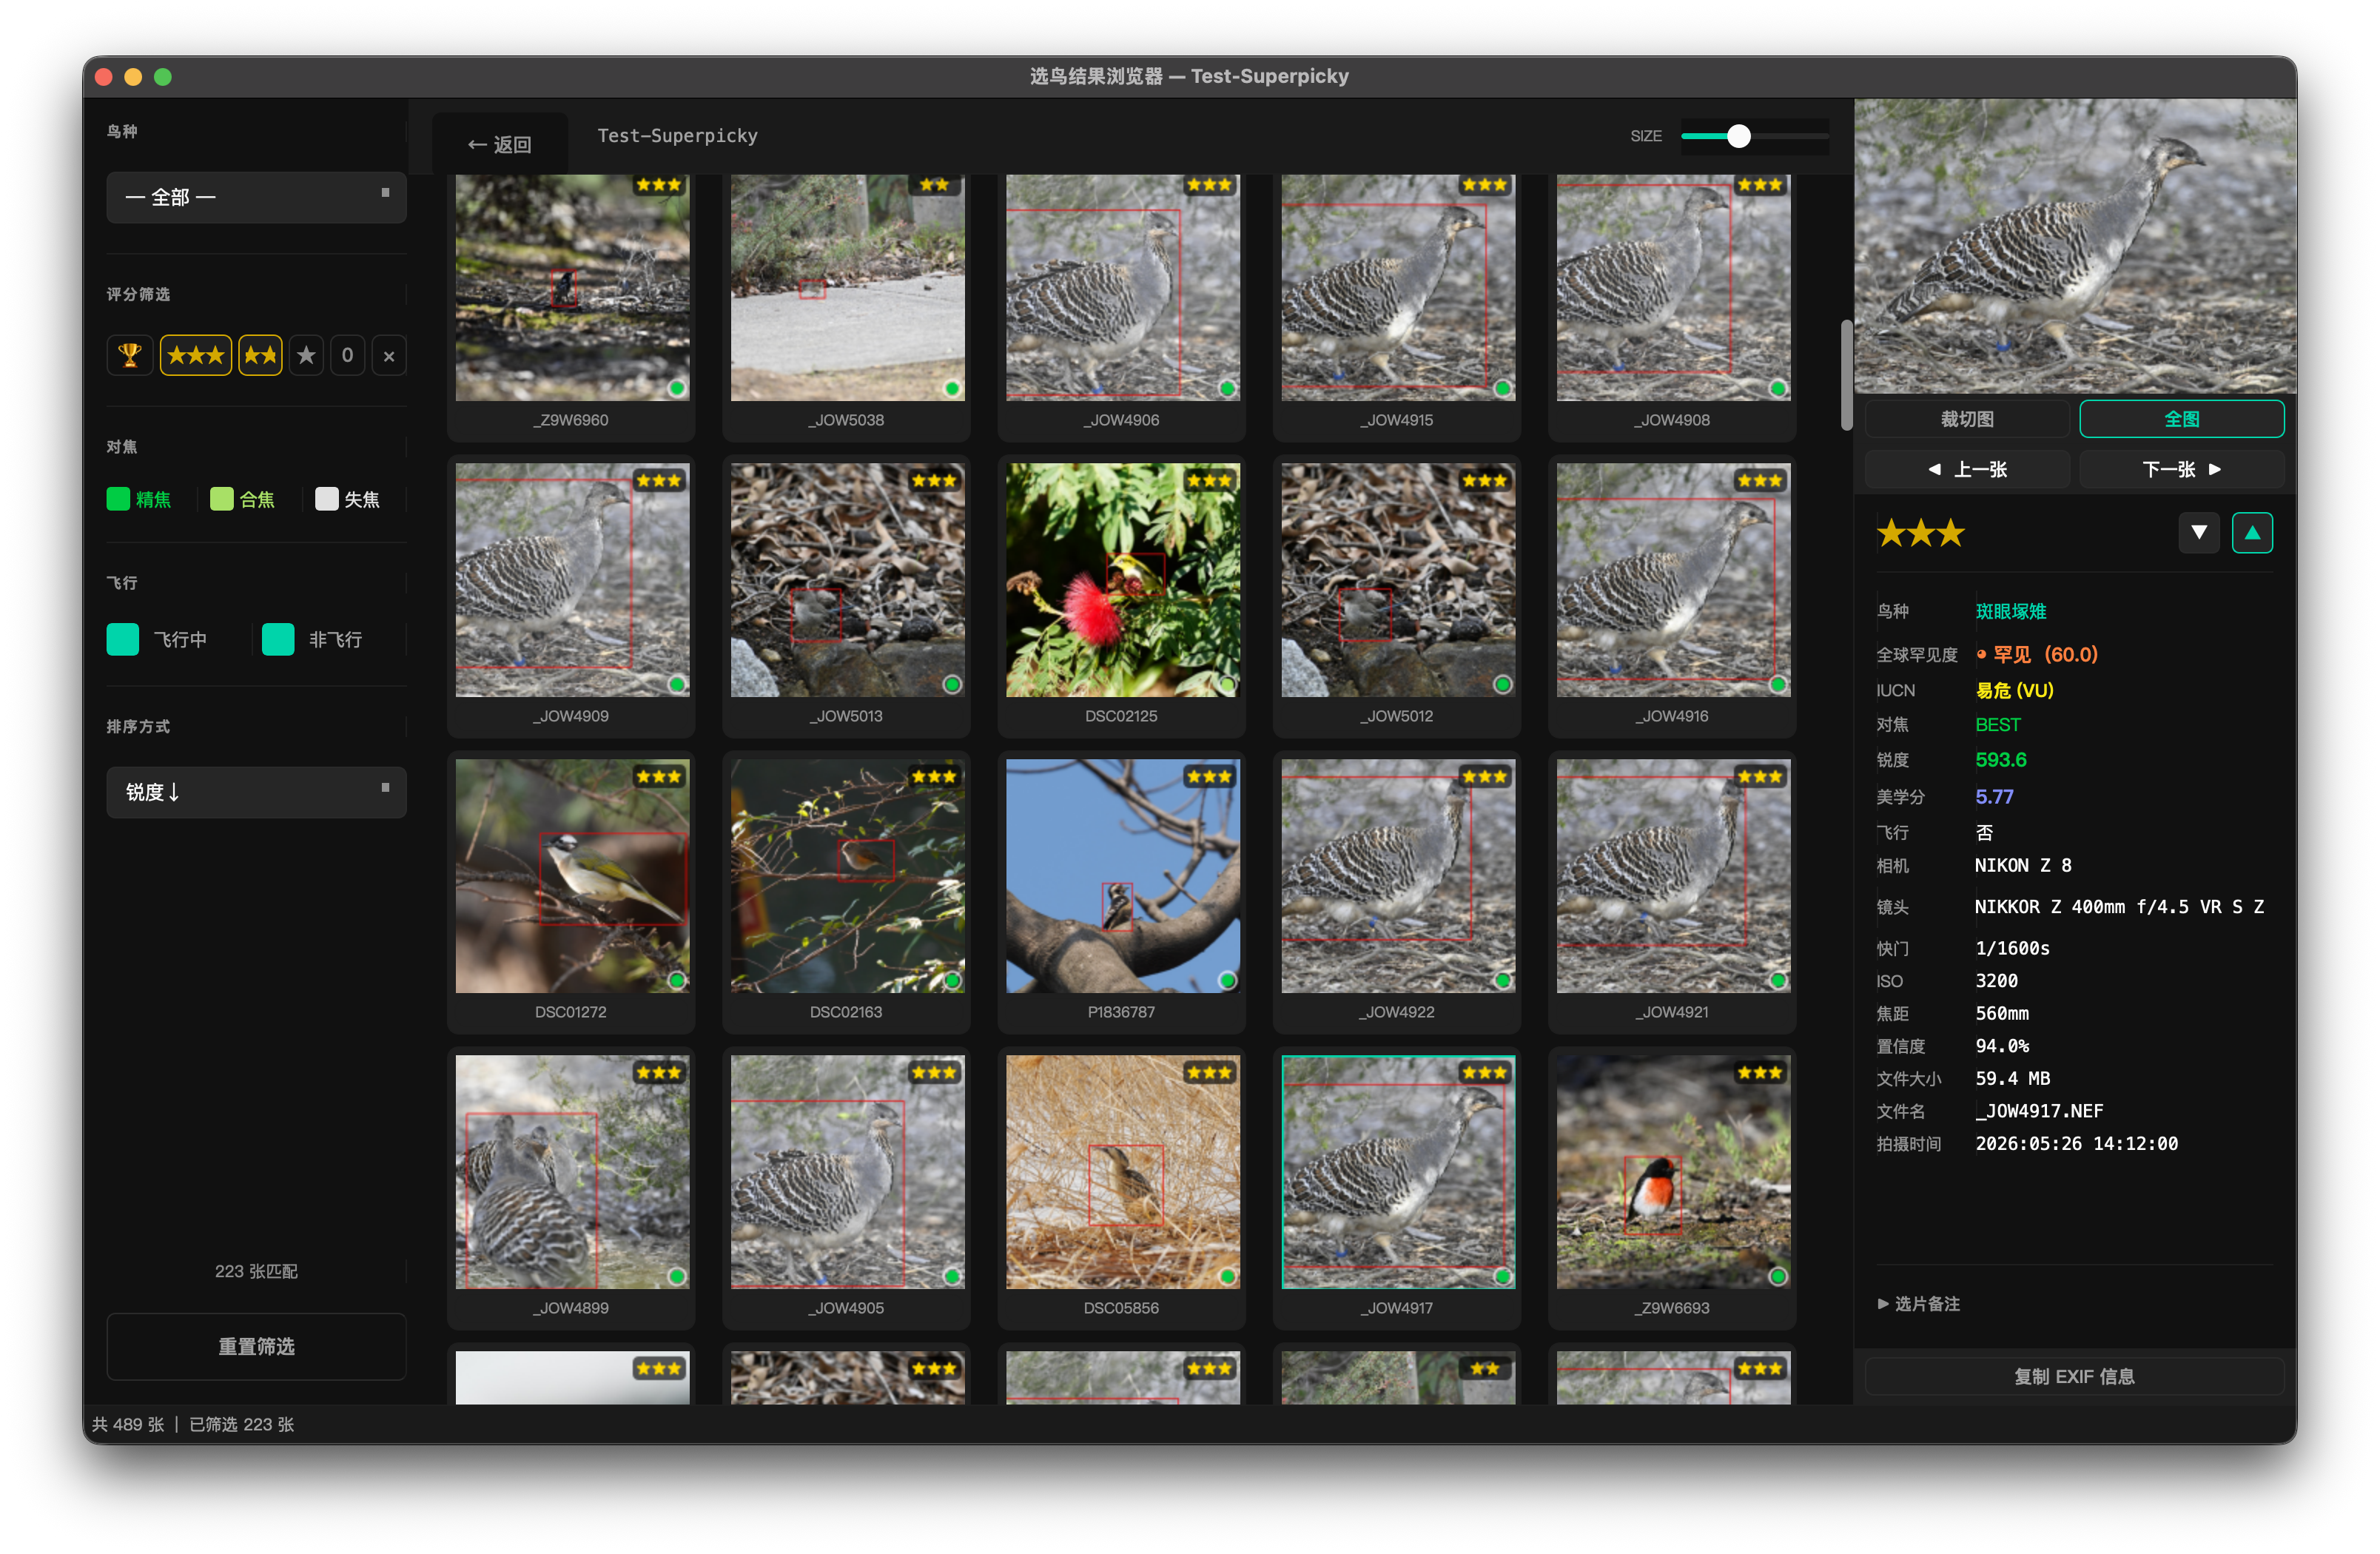Expand the 选片备注 notes section
The image size is (2380, 1554).
pos(1919,1305)
